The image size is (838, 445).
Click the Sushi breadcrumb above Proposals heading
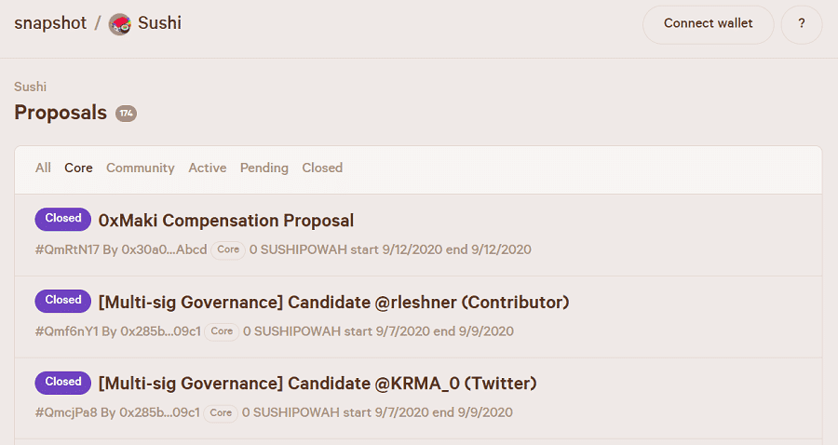point(30,87)
